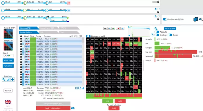Select the radio circle on the Bet 81.85 line
This screenshot has height=111, width=203.
[159, 16]
